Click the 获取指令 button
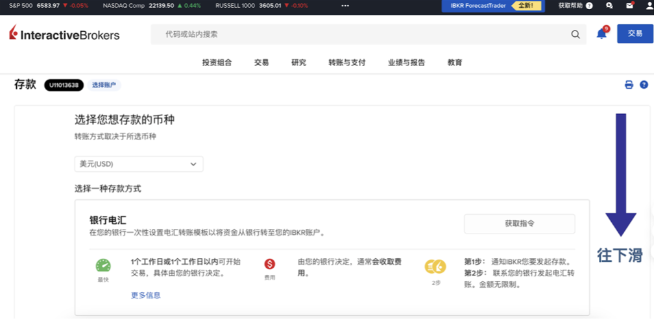 tap(519, 224)
